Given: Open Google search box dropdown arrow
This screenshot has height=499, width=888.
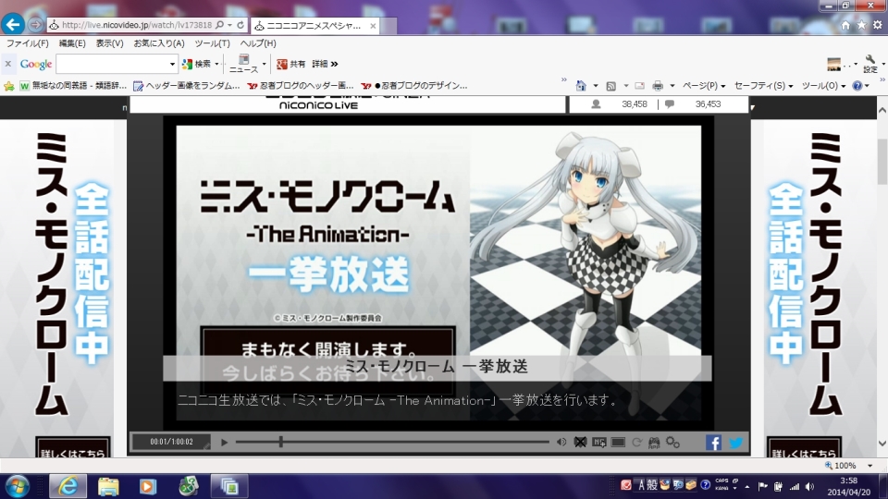Looking at the screenshot, I should pyautogui.click(x=172, y=64).
